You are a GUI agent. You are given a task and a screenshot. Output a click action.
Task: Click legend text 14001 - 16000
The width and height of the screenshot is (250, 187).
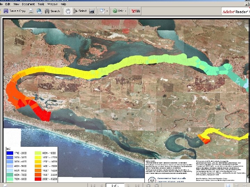50,166
